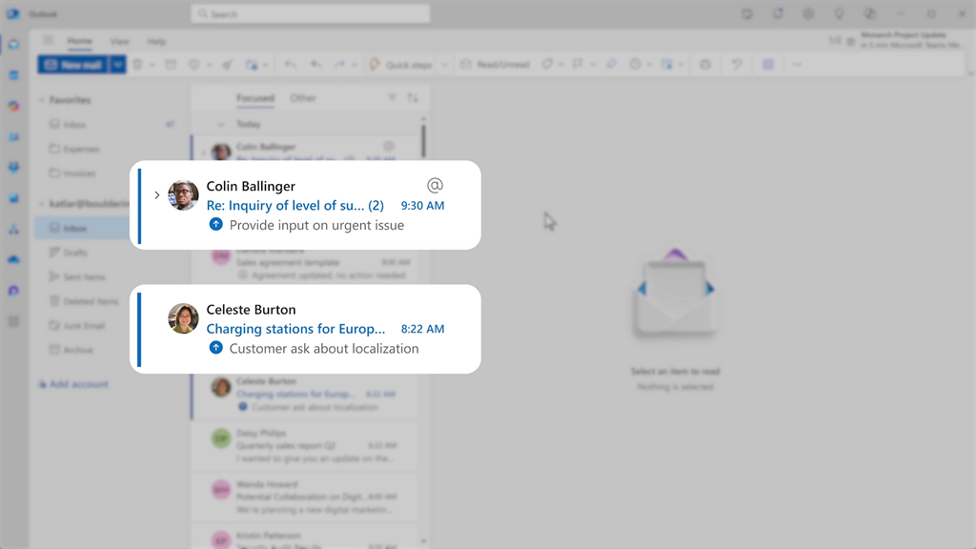This screenshot has height=549, width=976.
Task: Click the Categorize tag toolbar icon
Action: (546, 64)
